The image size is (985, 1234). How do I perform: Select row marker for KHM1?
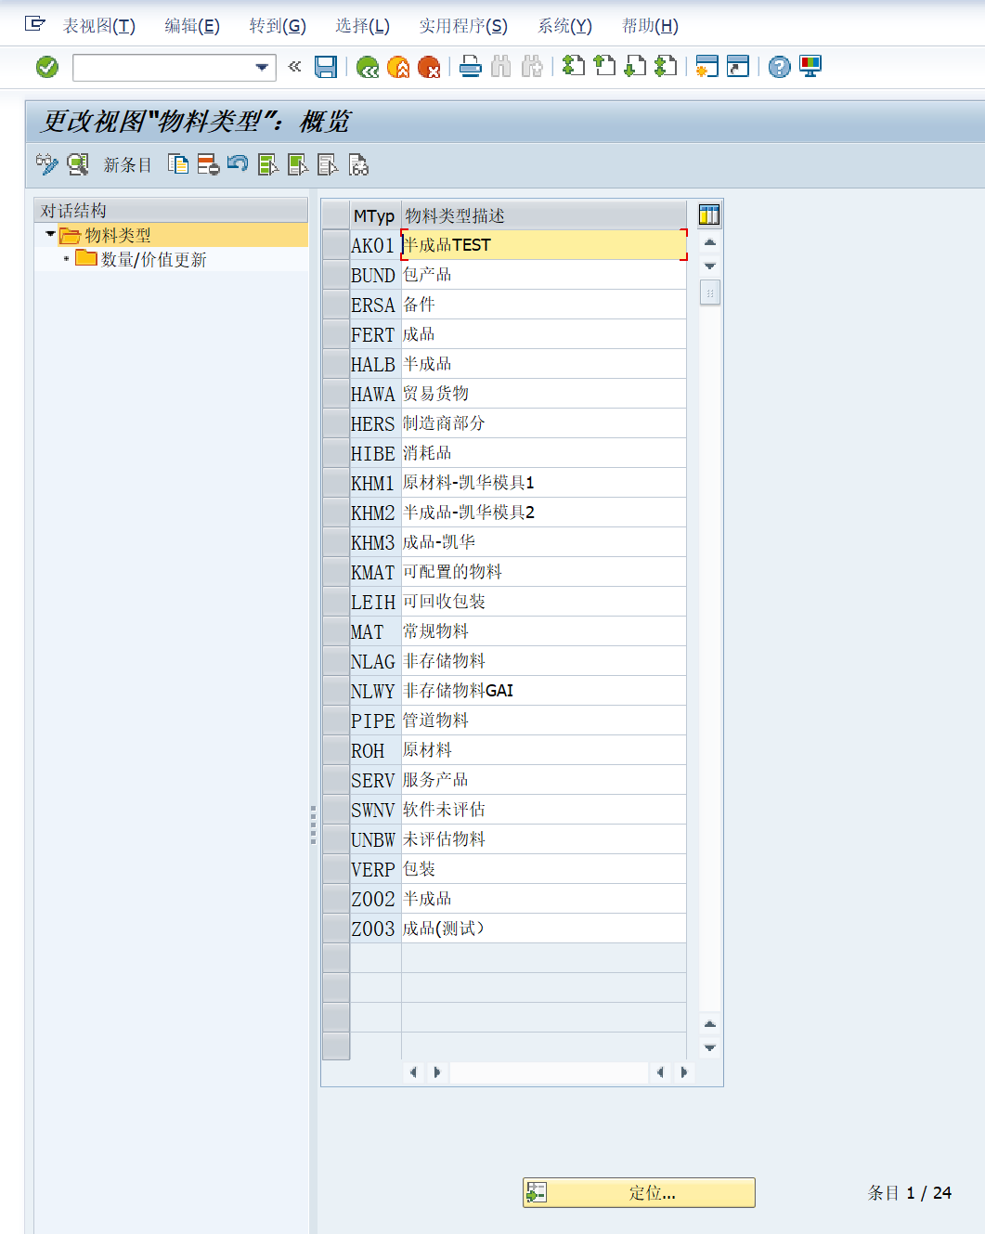(335, 483)
